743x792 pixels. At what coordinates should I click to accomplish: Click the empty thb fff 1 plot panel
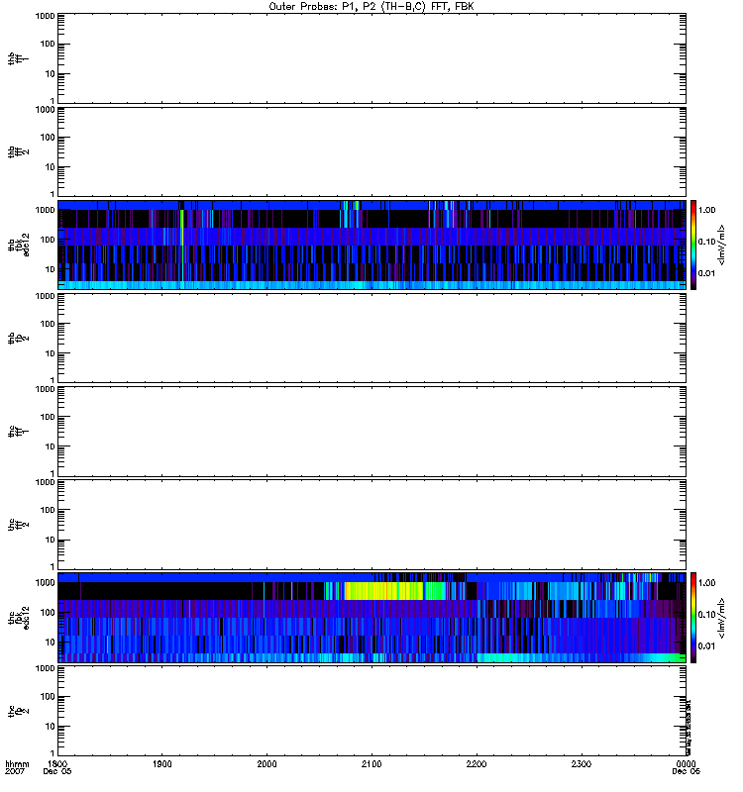(372, 59)
